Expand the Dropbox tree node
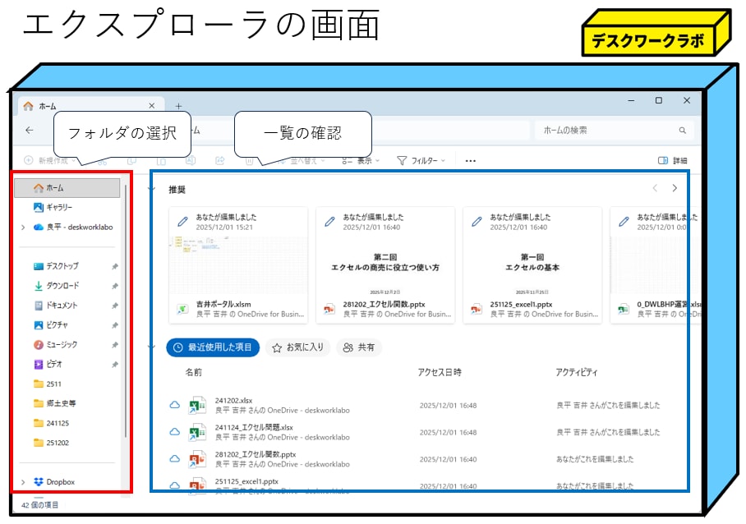This screenshot has height=524, width=746. pos(23,482)
